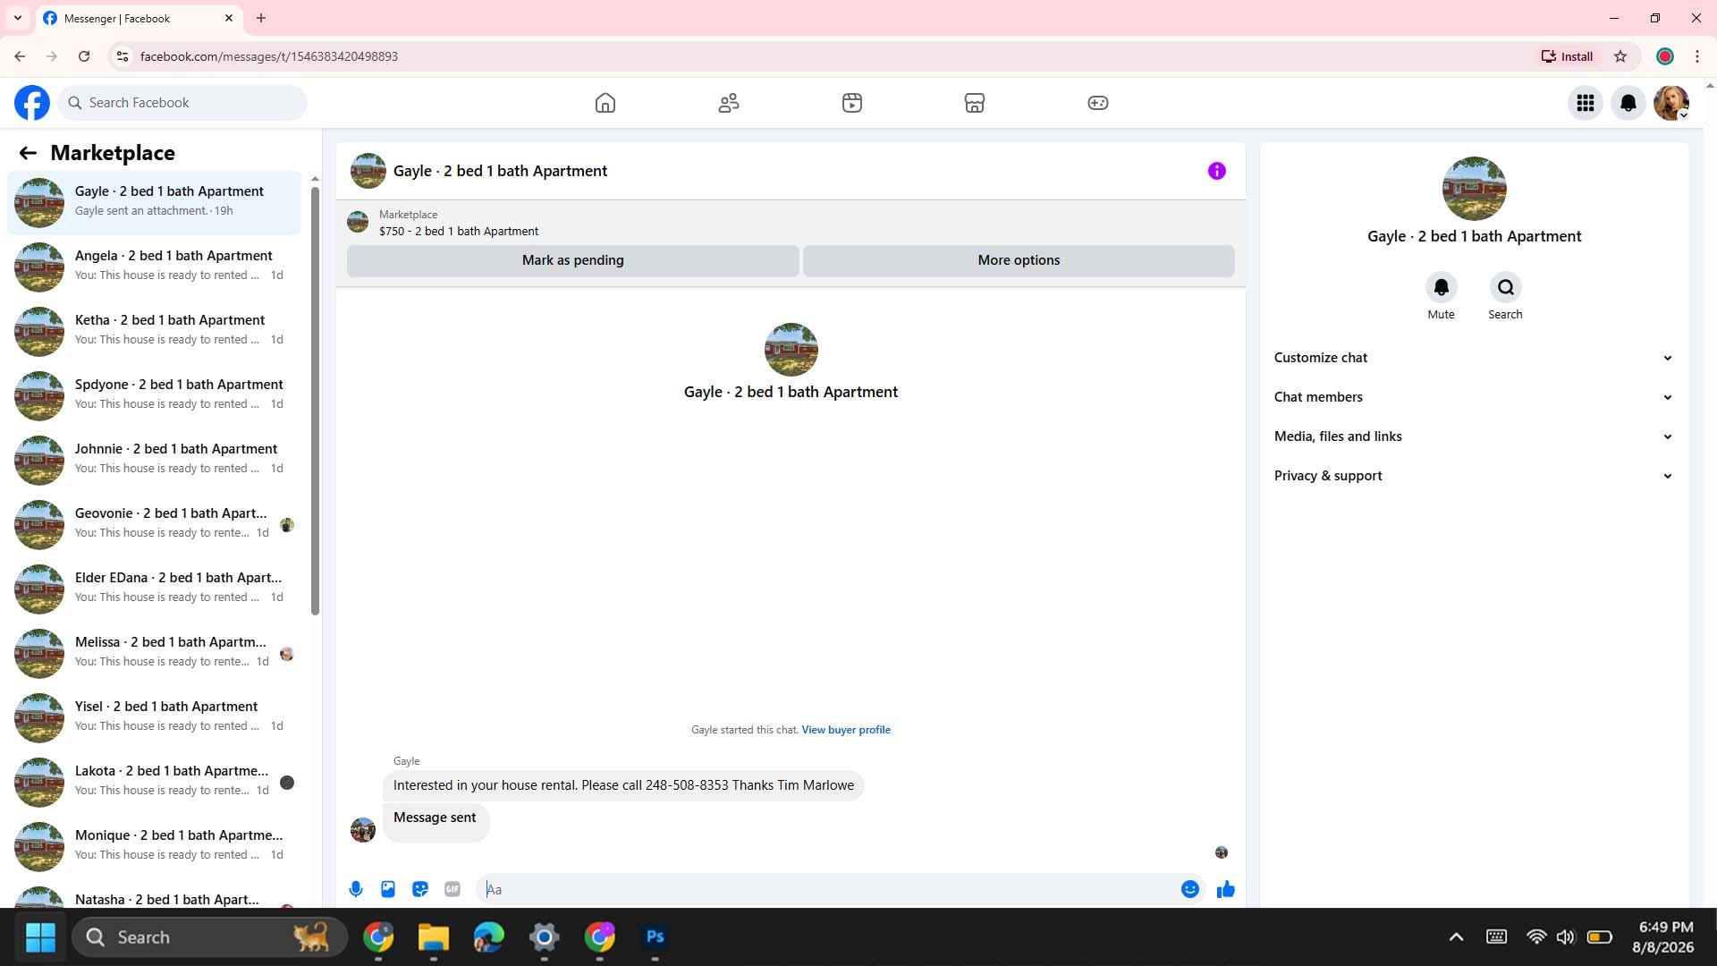Attach a photo file to the message
Screen dimensions: 1717x966
[388, 889]
